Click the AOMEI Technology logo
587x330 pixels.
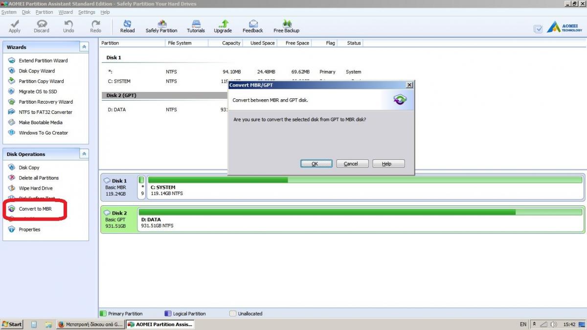[564, 27]
